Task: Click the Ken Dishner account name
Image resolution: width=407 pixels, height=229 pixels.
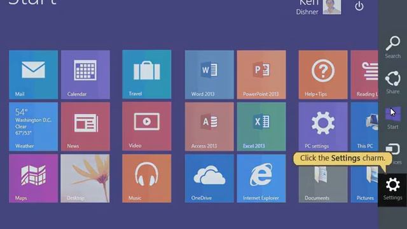Action: (x=307, y=8)
